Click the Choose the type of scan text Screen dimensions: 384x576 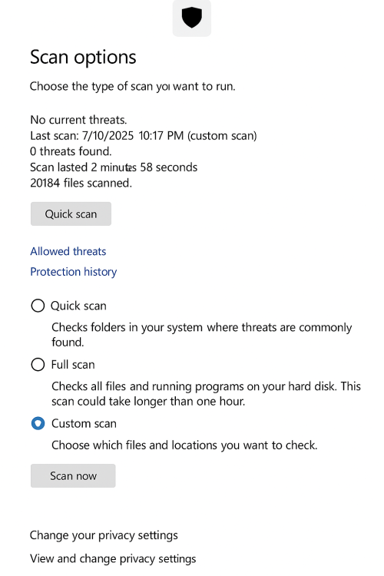point(132,86)
